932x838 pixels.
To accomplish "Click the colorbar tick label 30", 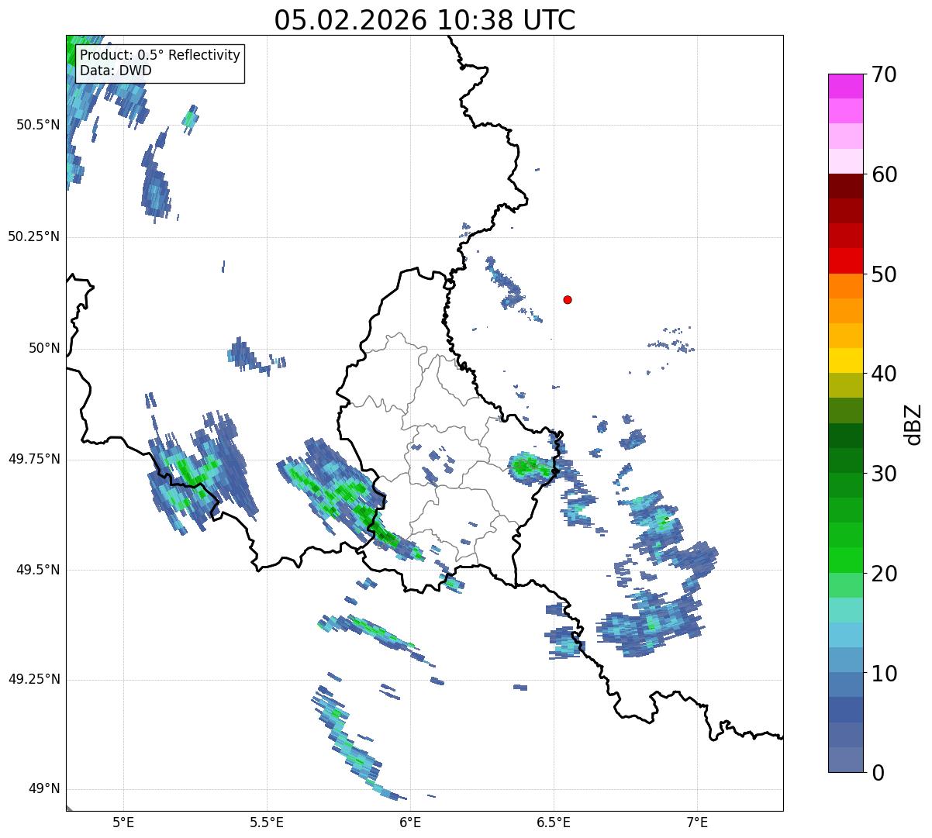I will click(885, 474).
